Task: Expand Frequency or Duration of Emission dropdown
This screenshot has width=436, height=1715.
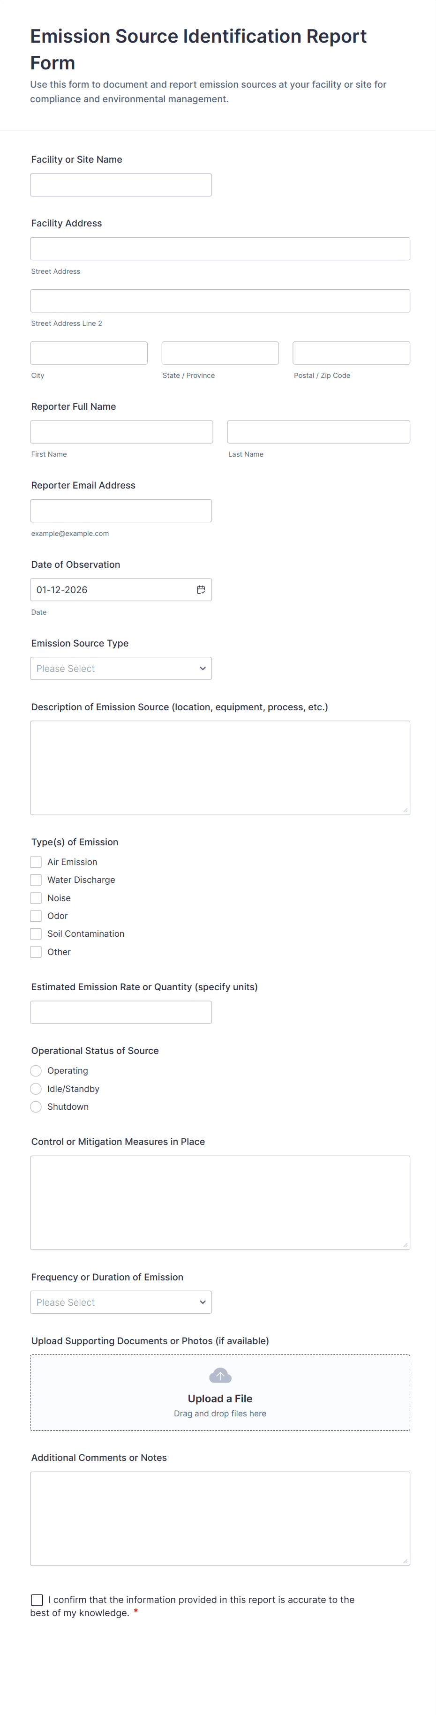Action: coord(120,1302)
